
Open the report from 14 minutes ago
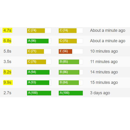tap(104, 72)
